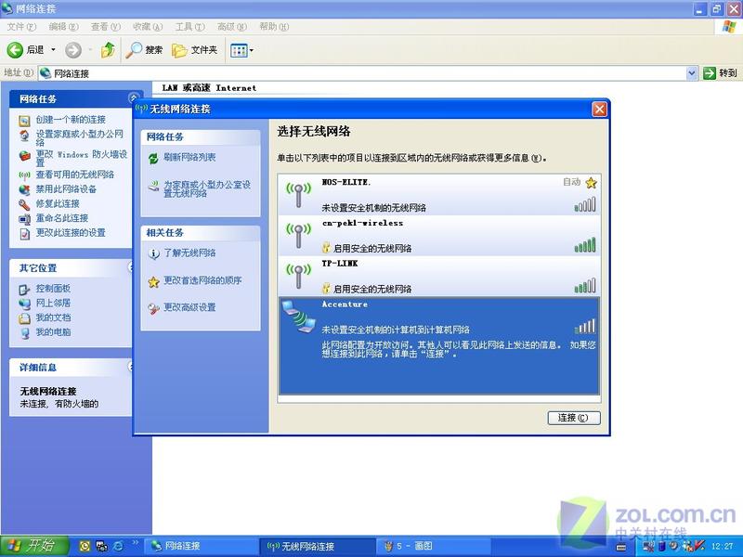
Task: Open the 帮助 menu
Action: pyautogui.click(x=274, y=27)
